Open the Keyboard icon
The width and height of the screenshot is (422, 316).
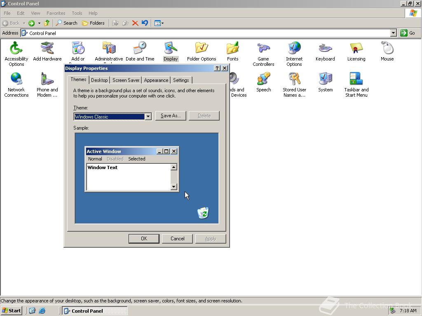(x=325, y=51)
